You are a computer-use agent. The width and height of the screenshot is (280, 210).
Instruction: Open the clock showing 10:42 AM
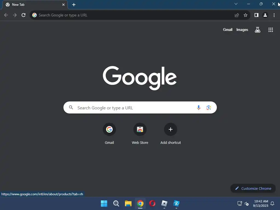point(261,203)
